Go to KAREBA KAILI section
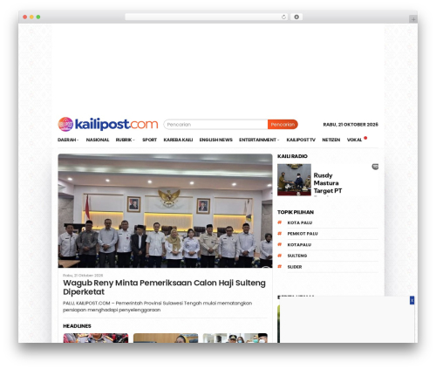The width and height of the screenshot is (436, 369). click(178, 140)
